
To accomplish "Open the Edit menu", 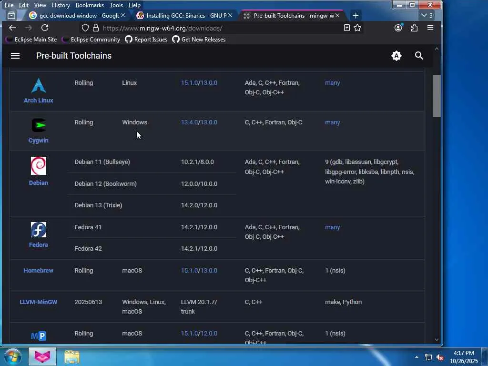I will point(24,5).
